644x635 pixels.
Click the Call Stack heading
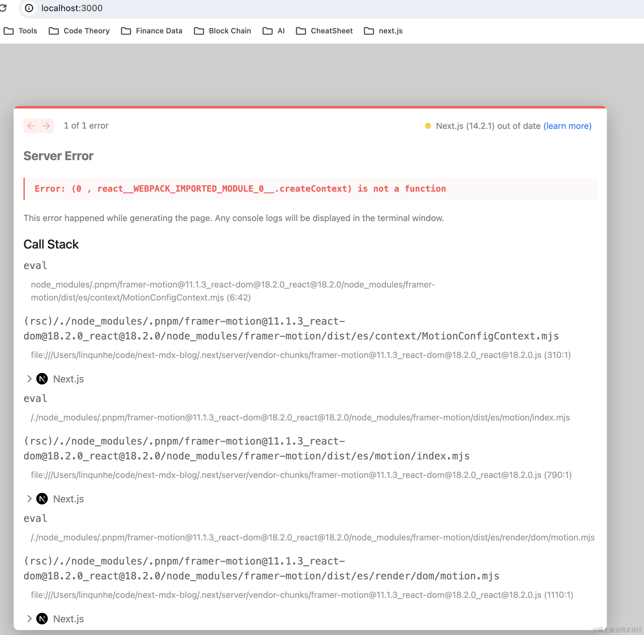51,245
